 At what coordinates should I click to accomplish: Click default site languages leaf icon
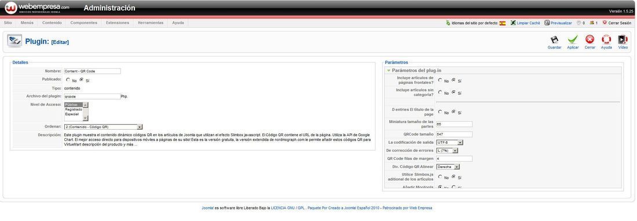coord(448,23)
